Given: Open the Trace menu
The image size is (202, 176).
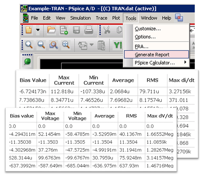Looking at the screenshot, I should [x=101, y=18].
